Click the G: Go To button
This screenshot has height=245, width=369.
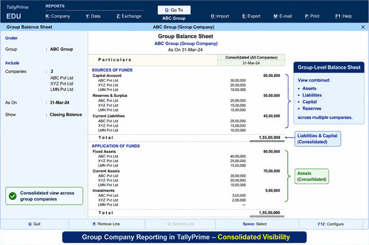(174, 10)
